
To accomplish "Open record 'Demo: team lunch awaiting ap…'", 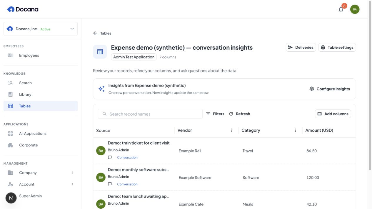I will pos(139,196).
